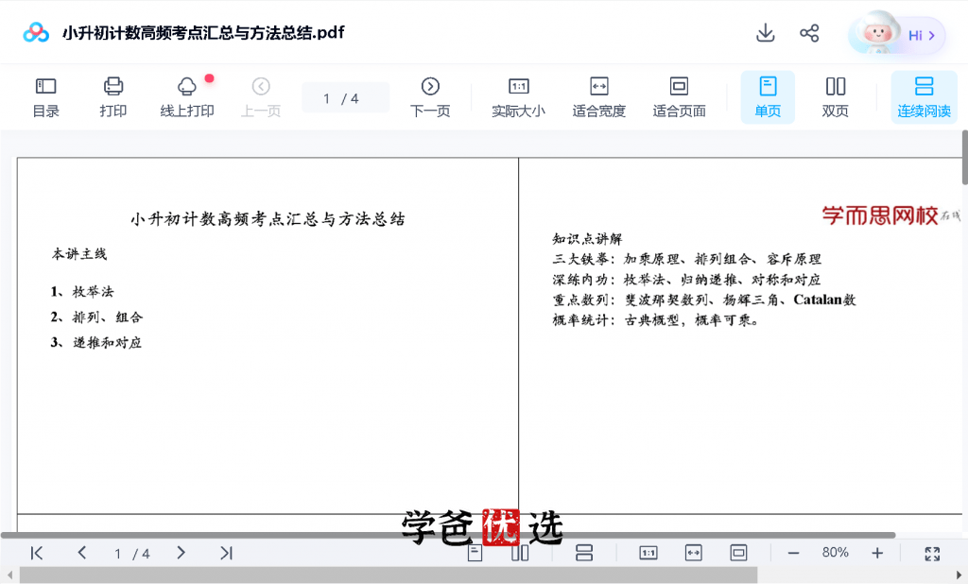Click the horizontal scrollbar thumb above bottom bar

[x=447, y=535]
